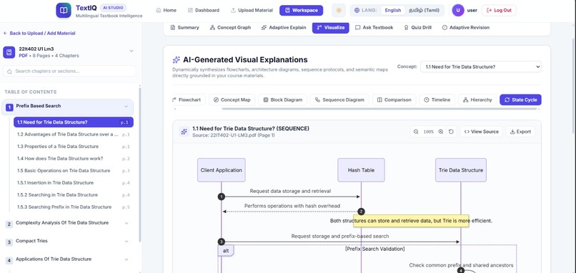
Task: Switch language to Tamil
Action: (x=424, y=10)
